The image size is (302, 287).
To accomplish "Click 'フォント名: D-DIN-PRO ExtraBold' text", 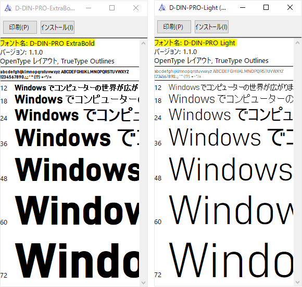I will pyautogui.click(x=47, y=43).
